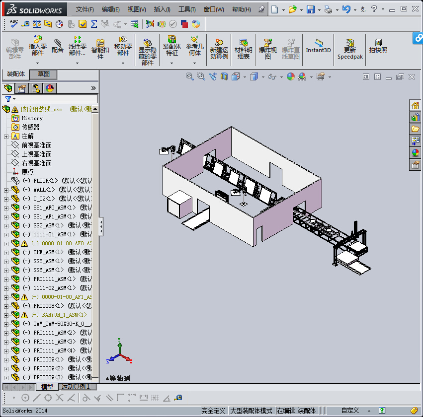Open the Move Component dropdown arrow
Viewport: 423px width, 417px height.
pos(123,63)
